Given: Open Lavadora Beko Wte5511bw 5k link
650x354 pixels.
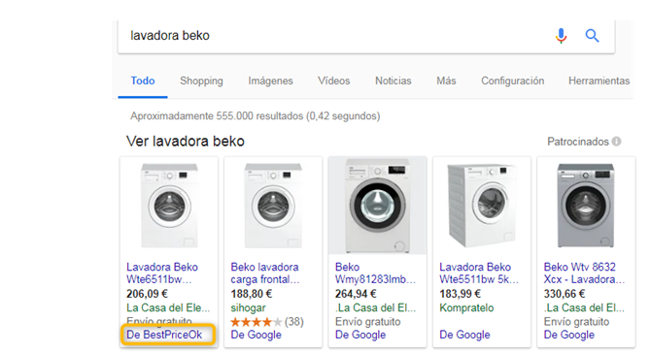Looking at the screenshot, I should pyautogui.click(x=479, y=274).
